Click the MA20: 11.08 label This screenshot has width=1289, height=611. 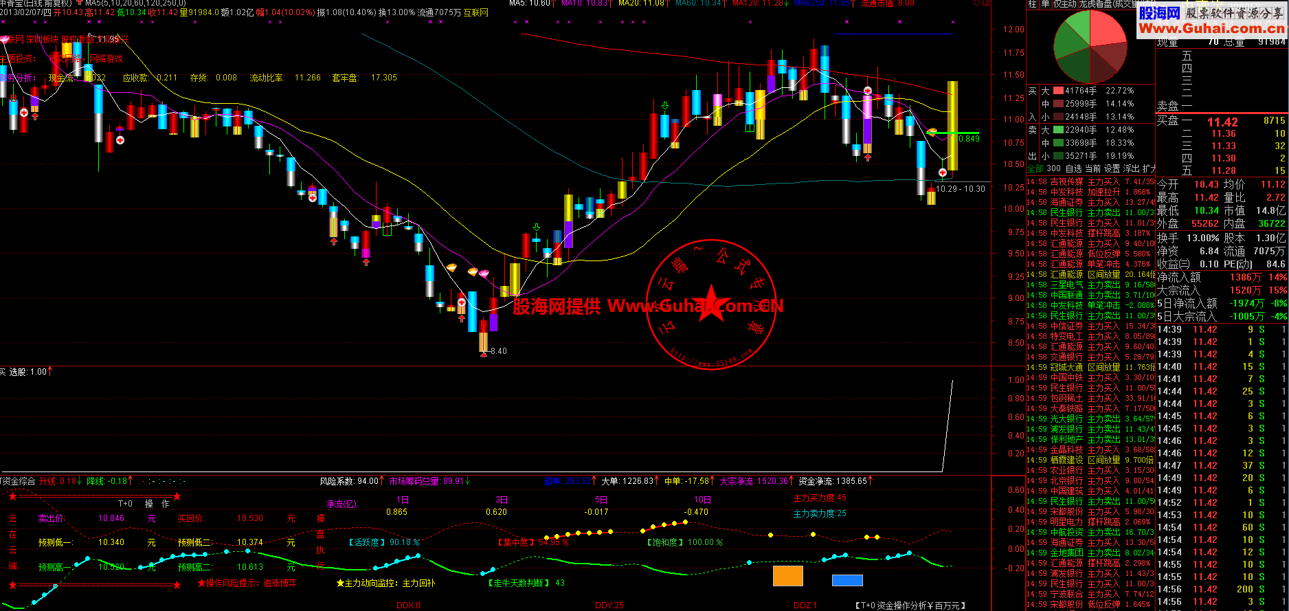(x=641, y=3)
